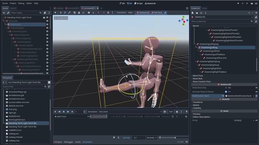259x145 pixels.
Task: Open the Seconds unit dropdown
Action: (x=151, y=138)
